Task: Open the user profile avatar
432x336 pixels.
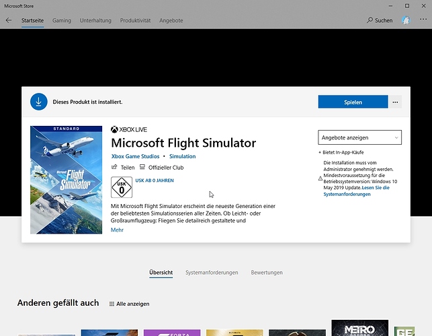Action: 406,21
